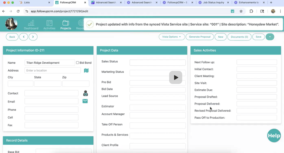Click the Save button
Image resolution: width=284 pixels, height=153 pixels.
(258, 37)
